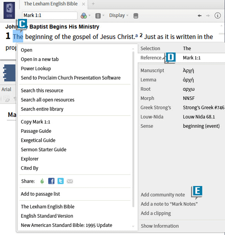Select Open in the context menu
This screenshot has height=235, width=225.
pyautogui.click(x=27, y=50)
